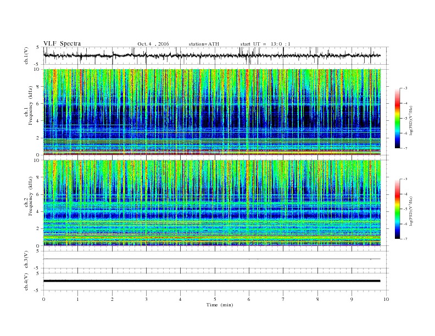Click the time axis tick label "4"
Screen dimensions: 435x336
click(180, 299)
